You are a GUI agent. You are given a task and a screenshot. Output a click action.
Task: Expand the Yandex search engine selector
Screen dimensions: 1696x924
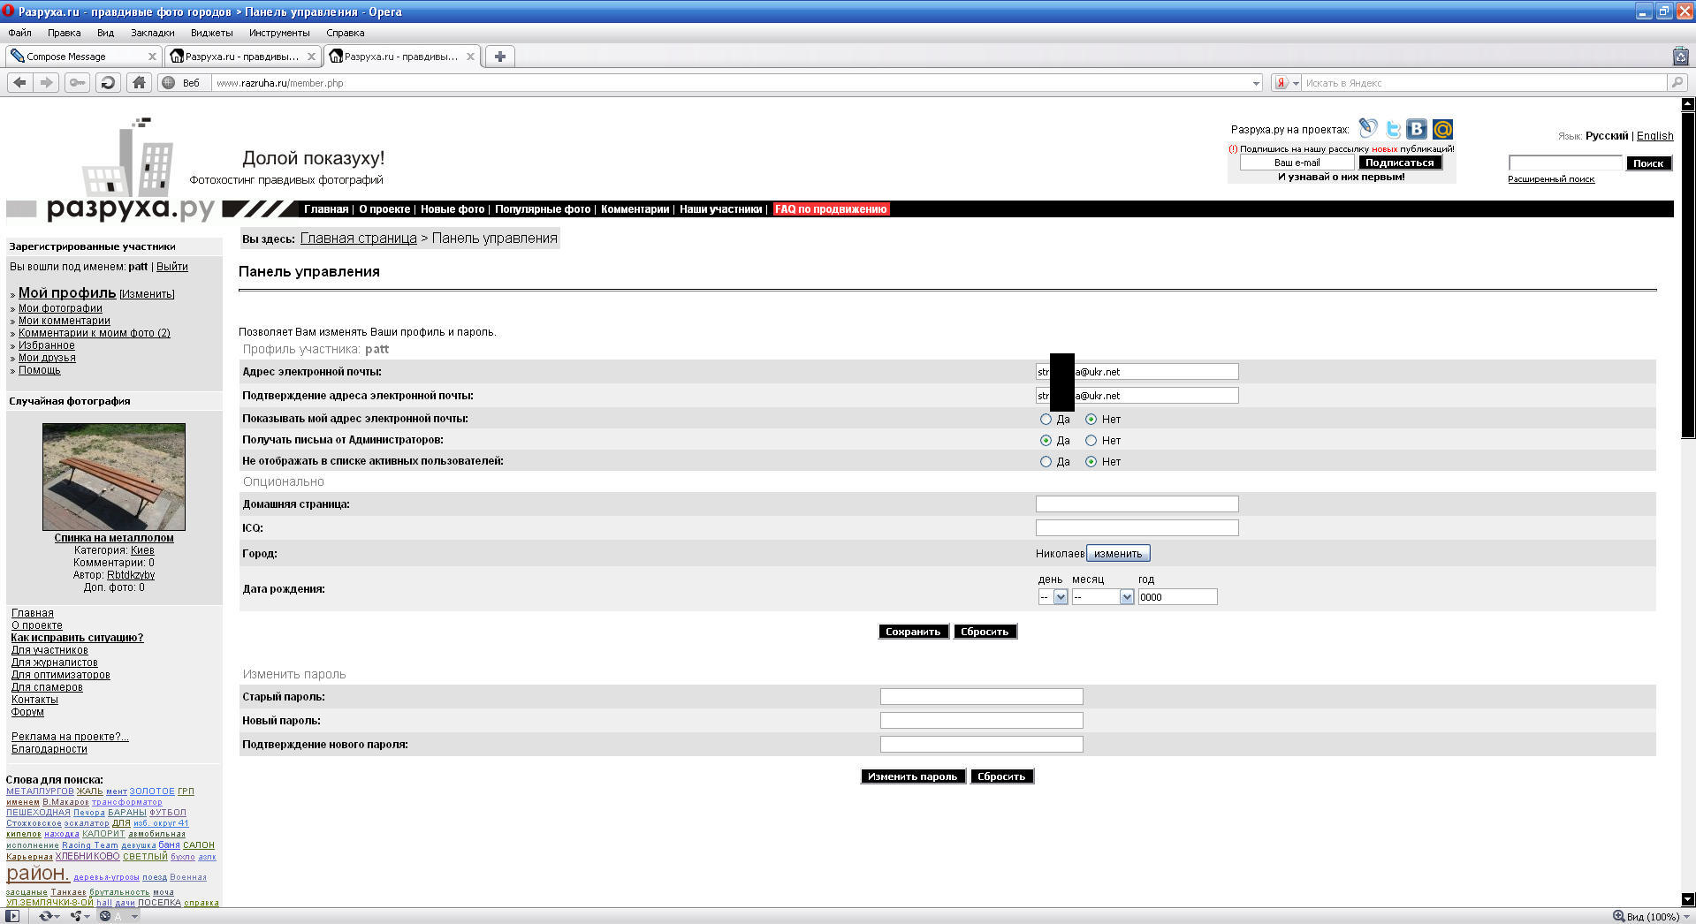click(1296, 83)
